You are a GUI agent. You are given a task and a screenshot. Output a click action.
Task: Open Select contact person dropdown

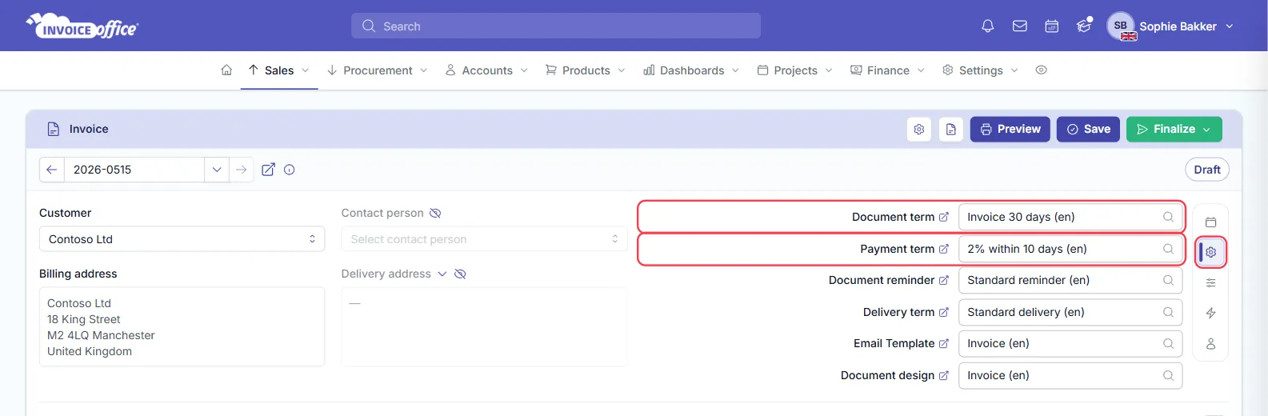coord(484,239)
